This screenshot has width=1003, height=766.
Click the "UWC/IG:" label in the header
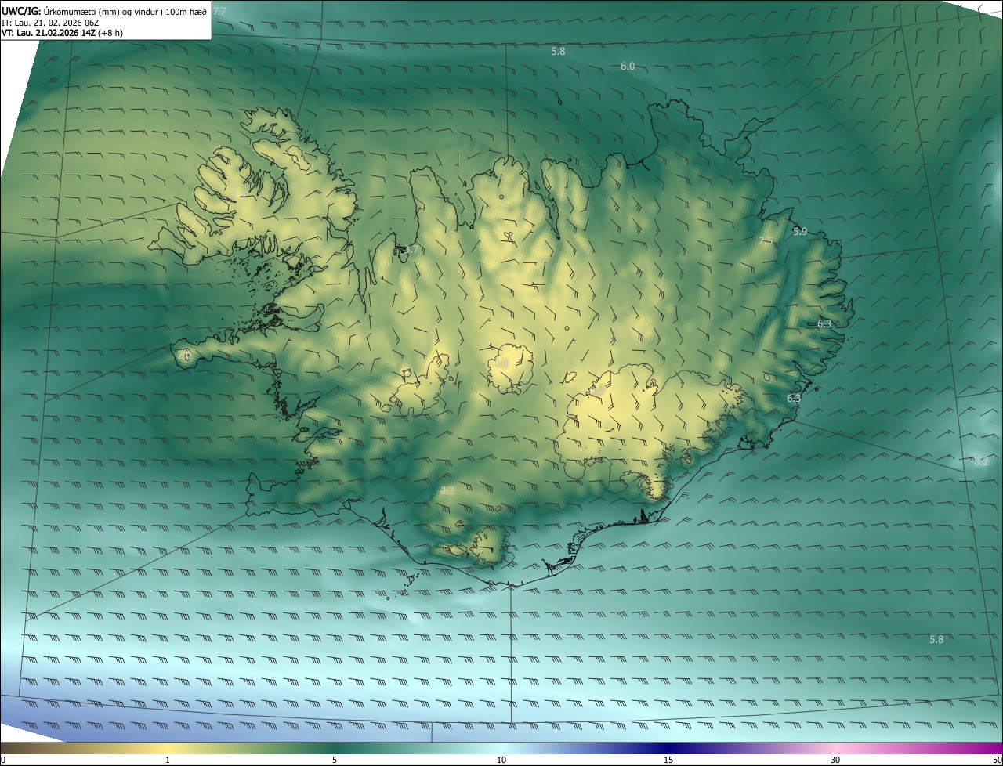tap(21, 11)
